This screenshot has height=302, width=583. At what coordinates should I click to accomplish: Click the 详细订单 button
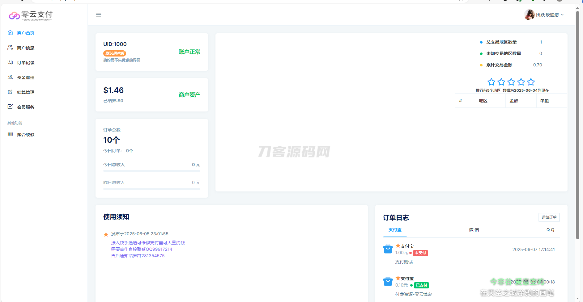(x=549, y=217)
